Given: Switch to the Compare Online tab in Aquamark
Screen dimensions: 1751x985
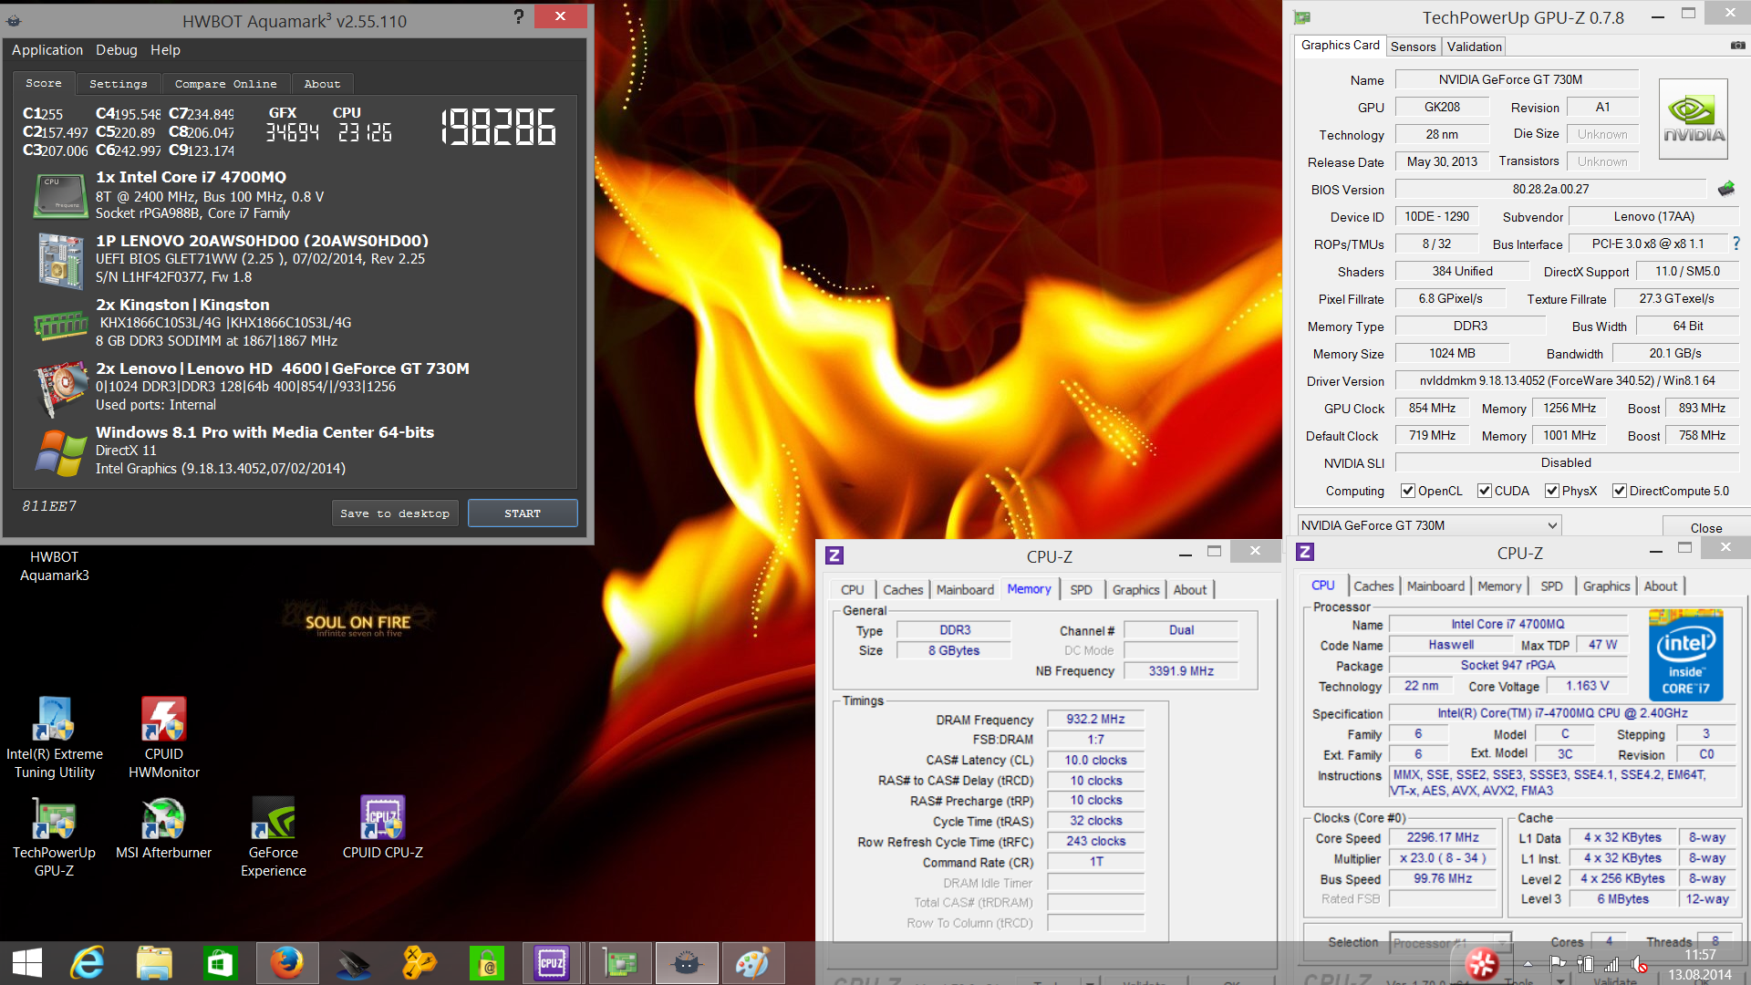Looking at the screenshot, I should point(226,84).
